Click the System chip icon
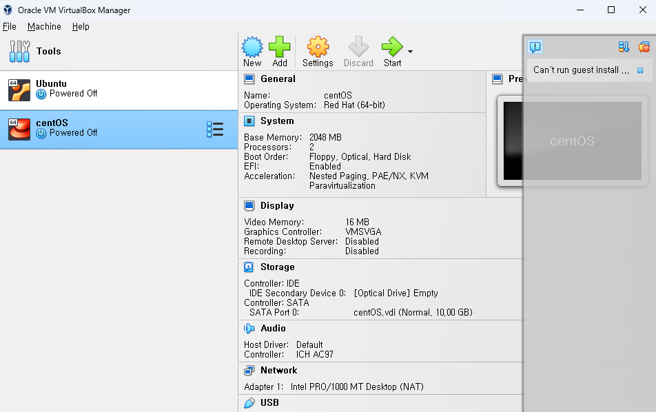The width and height of the screenshot is (656, 412). (x=249, y=121)
